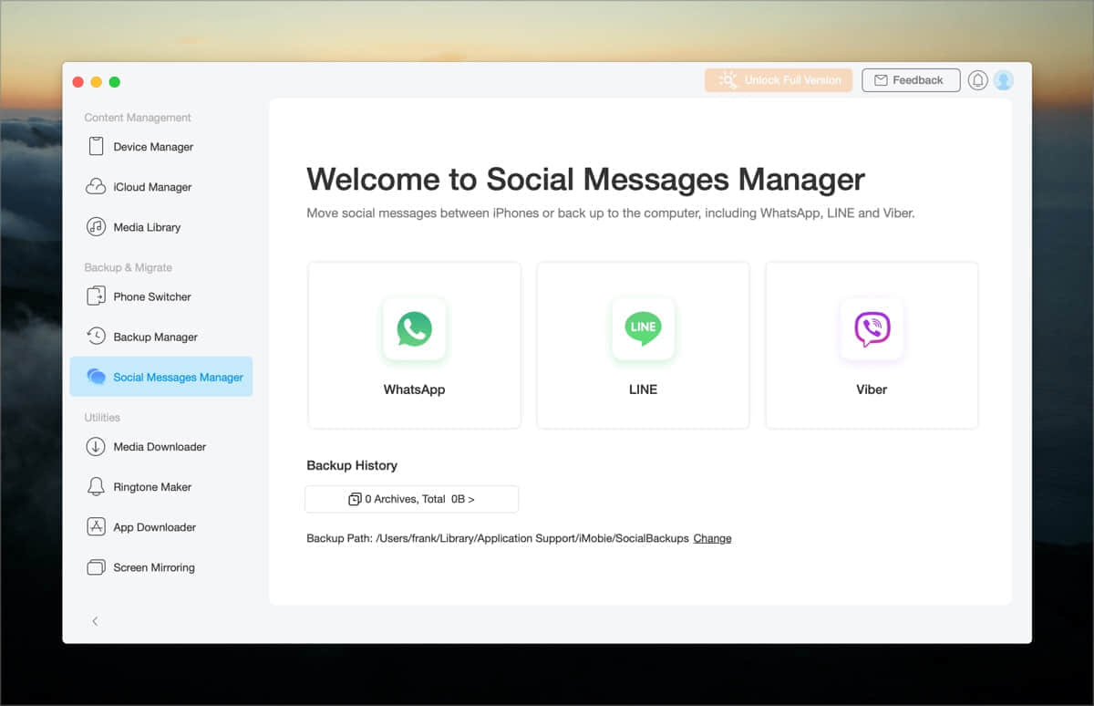Viewport: 1094px width, 706px height.
Task: Open the user account avatar
Action: point(1004,80)
